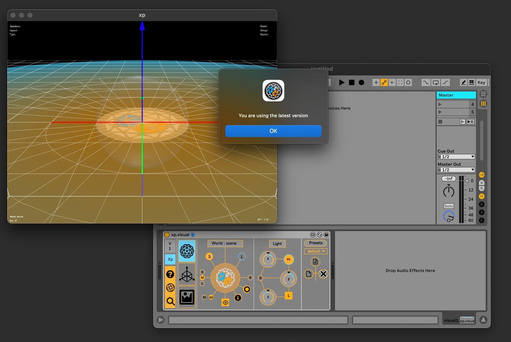Click the hot-swap presets icon in xp.visual header
511x342 pixels.
pyautogui.click(x=319, y=234)
